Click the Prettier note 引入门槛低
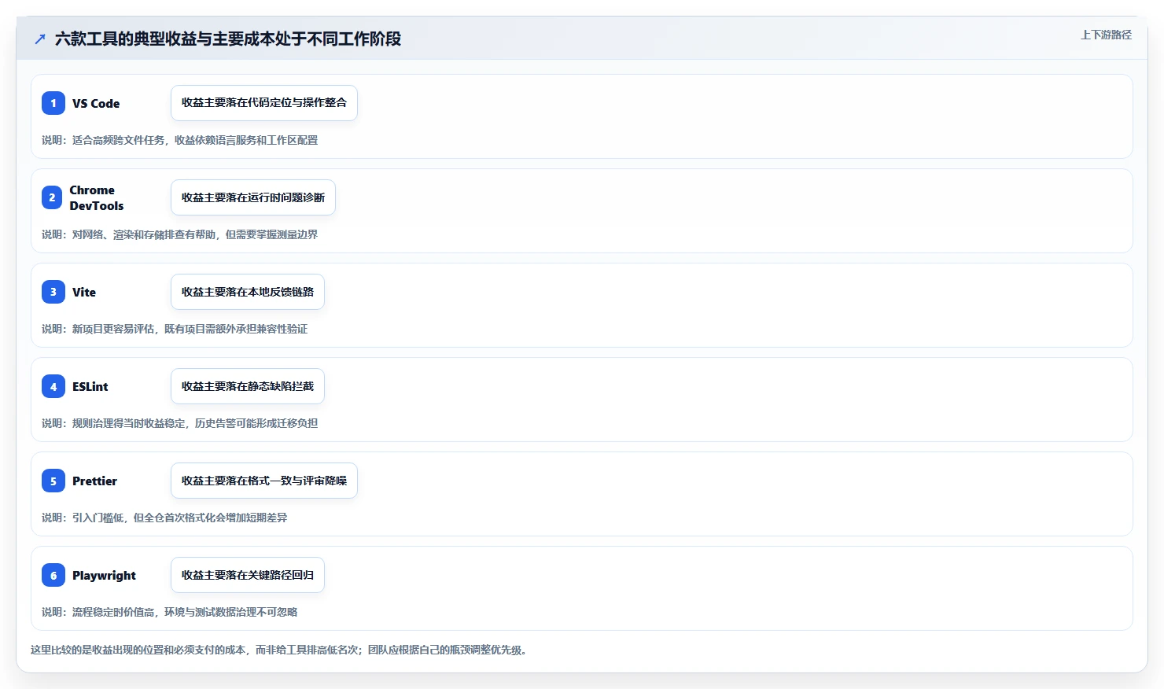This screenshot has height=689, width=1164. [x=164, y=518]
